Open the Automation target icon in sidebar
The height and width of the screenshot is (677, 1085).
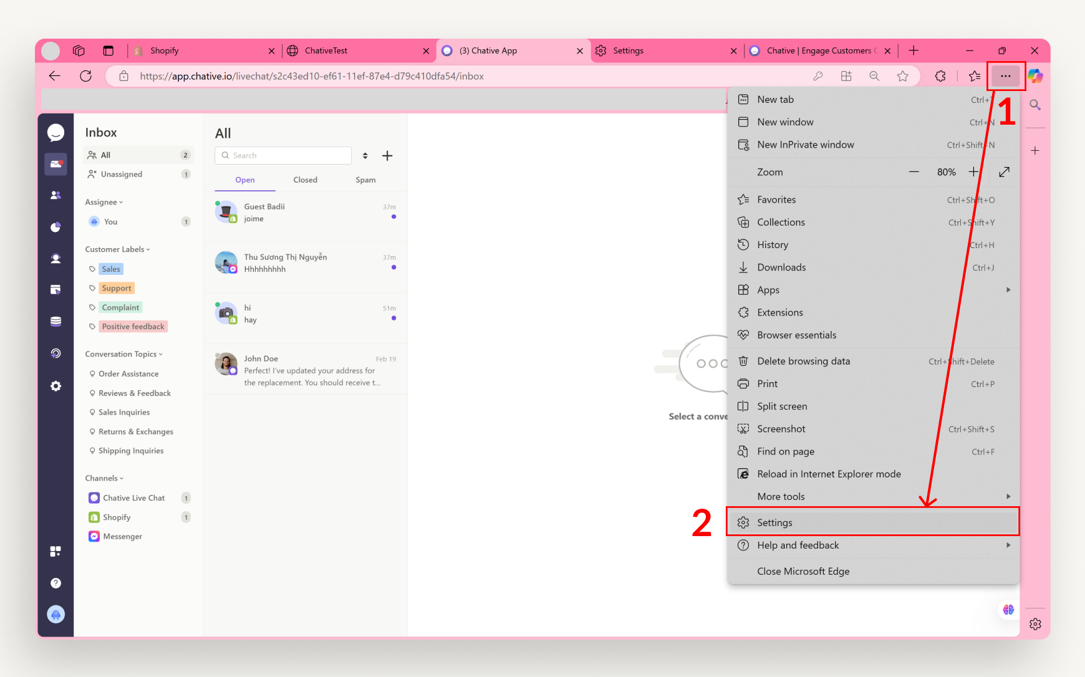pyautogui.click(x=56, y=353)
